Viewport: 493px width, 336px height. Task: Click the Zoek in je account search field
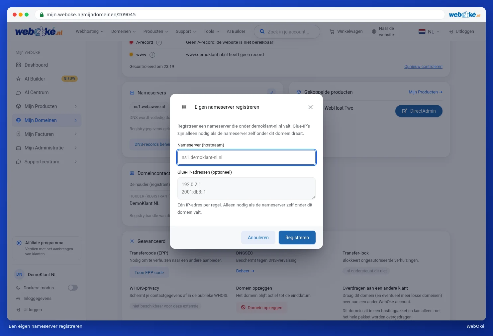287,31
